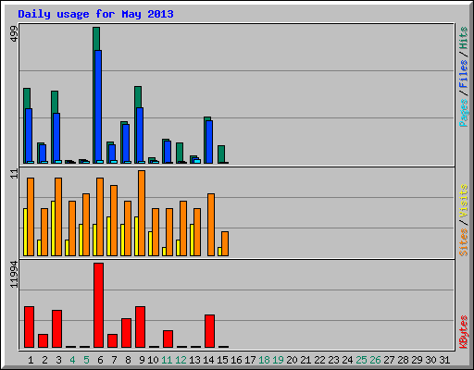Click the green 'Hits' legend label
Image resolution: width=474 pixels, height=370 pixels.
(464, 38)
